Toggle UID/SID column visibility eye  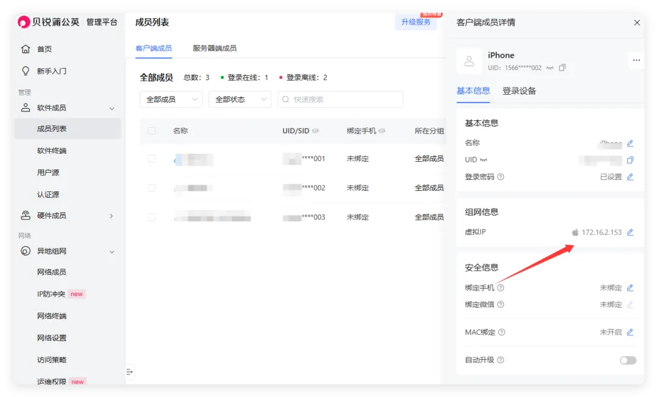(x=316, y=131)
